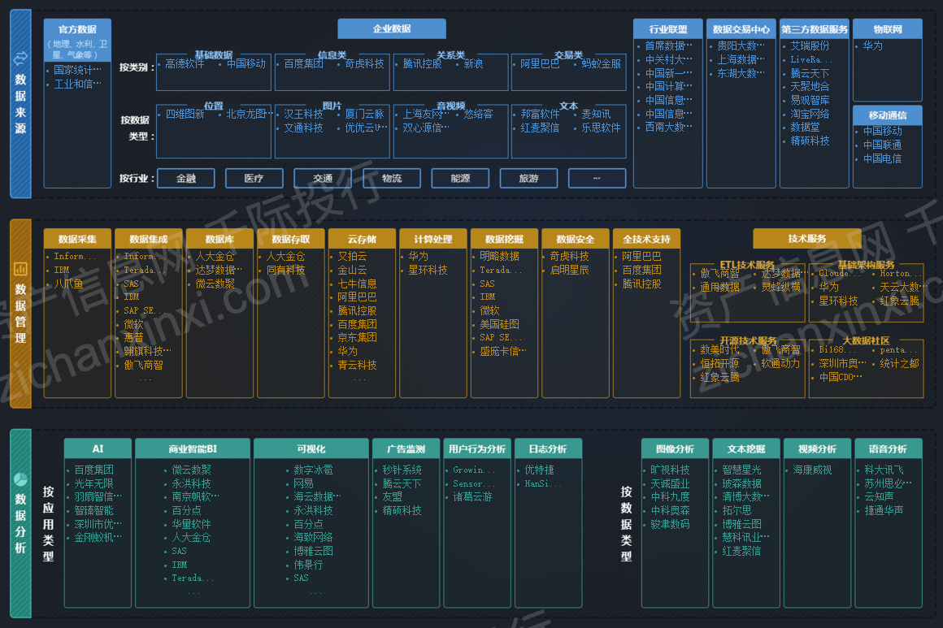Click the 能源 industry button
The height and width of the screenshot is (628, 943).
click(x=460, y=179)
